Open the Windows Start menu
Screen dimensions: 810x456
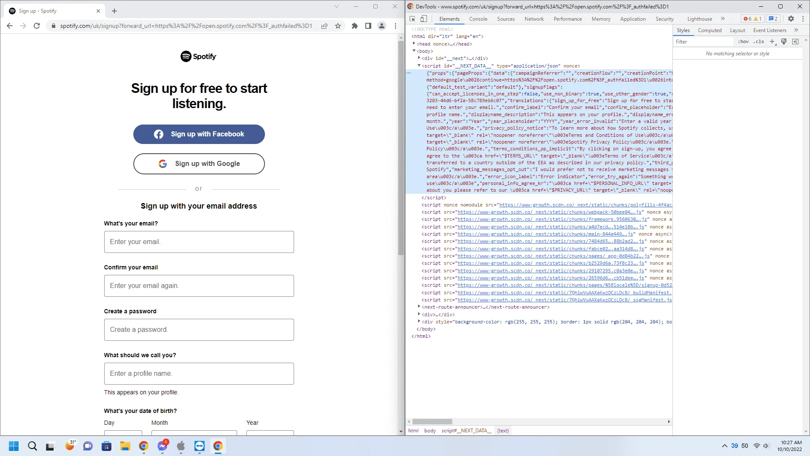click(13, 446)
